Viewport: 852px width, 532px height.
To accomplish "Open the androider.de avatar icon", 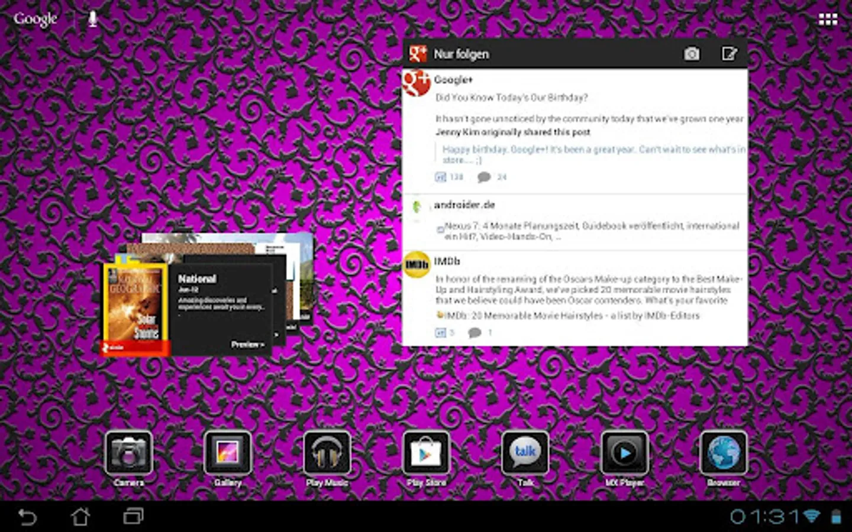I will pyautogui.click(x=417, y=207).
